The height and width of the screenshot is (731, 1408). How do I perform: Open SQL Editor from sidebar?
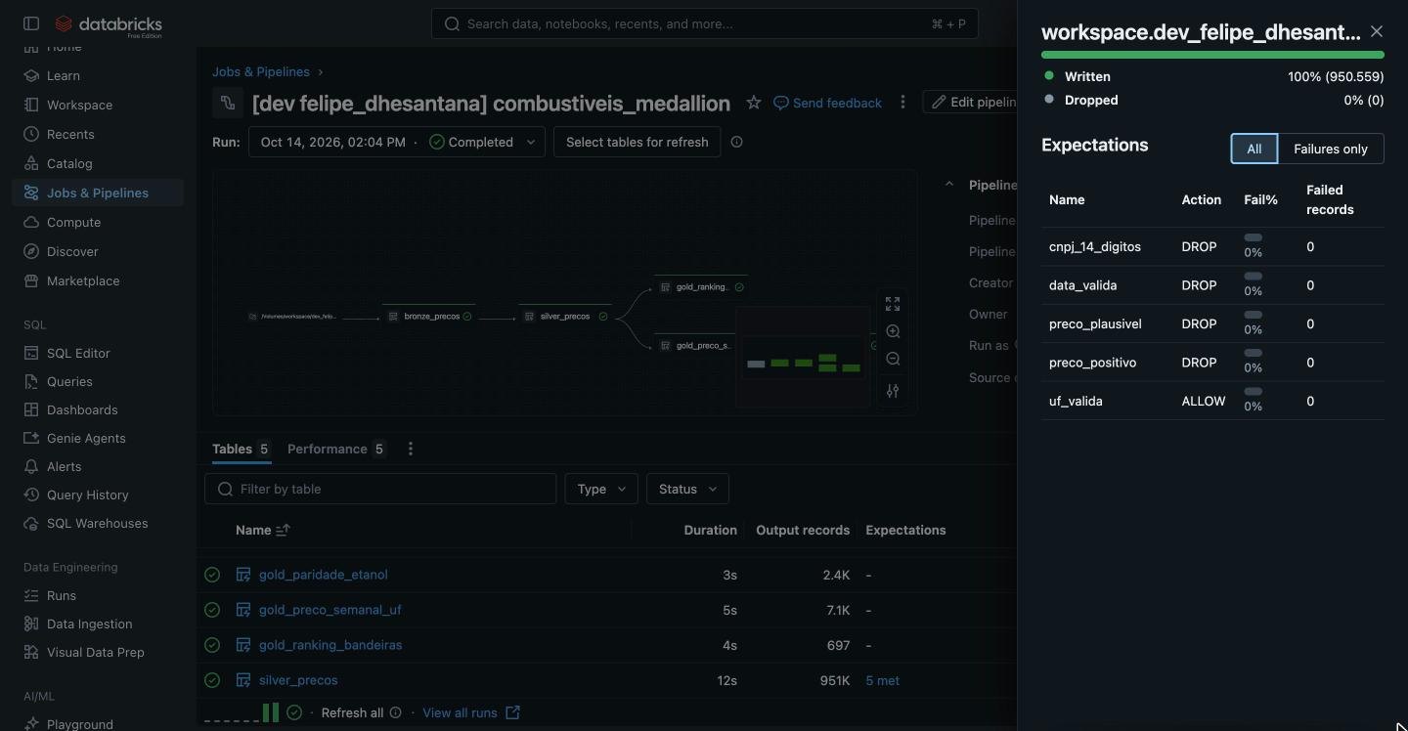98,353
